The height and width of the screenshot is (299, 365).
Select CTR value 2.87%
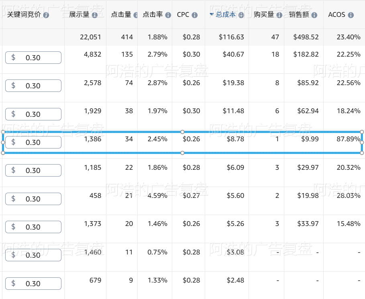pyautogui.click(x=157, y=83)
